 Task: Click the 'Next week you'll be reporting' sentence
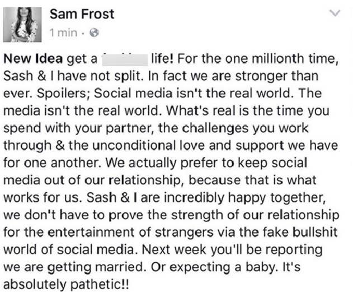click(x=232, y=250)
